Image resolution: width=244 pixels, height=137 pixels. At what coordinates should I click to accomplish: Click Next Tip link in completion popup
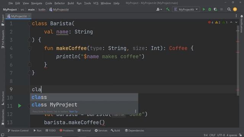[73, 112]
